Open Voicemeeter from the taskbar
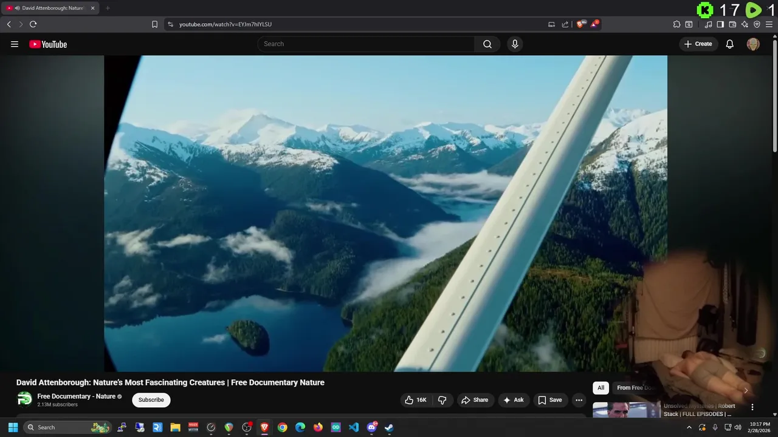The height and width of the screenshot is (437, 778). click(193, 427)
